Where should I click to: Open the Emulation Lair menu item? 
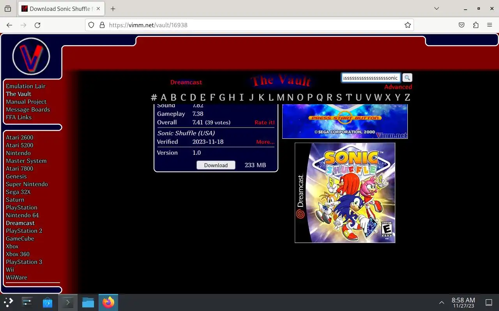26,86
